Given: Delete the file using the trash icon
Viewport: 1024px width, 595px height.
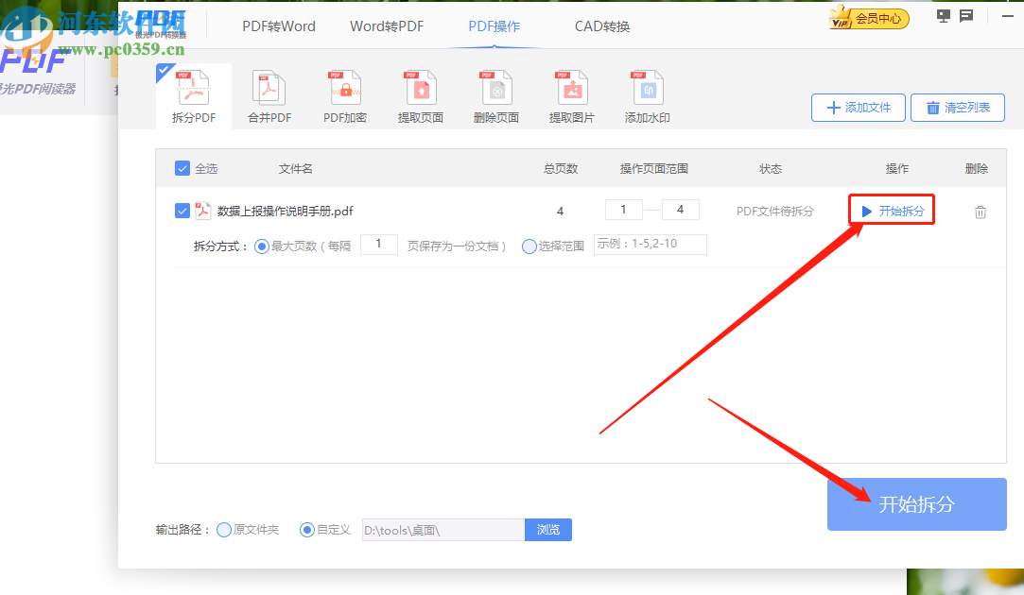Looking at the screenshot, I should [980, 212].
